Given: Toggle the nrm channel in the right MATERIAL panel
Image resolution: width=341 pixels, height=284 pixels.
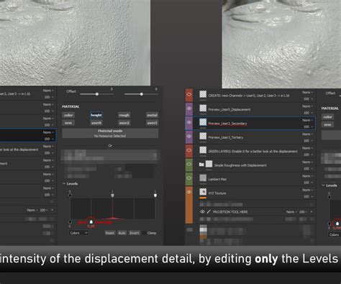Looking at the screenshot, I should click(x=327, y=124).
